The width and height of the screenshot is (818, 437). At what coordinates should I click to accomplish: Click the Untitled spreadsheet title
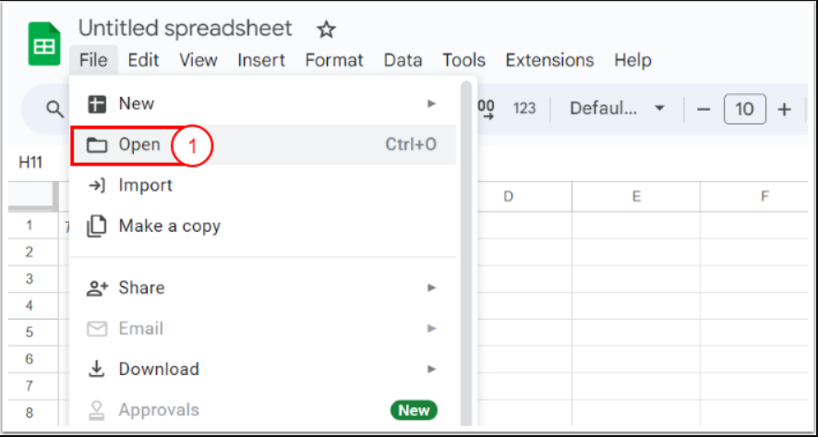pyautogui.click(x=185, y=29)
